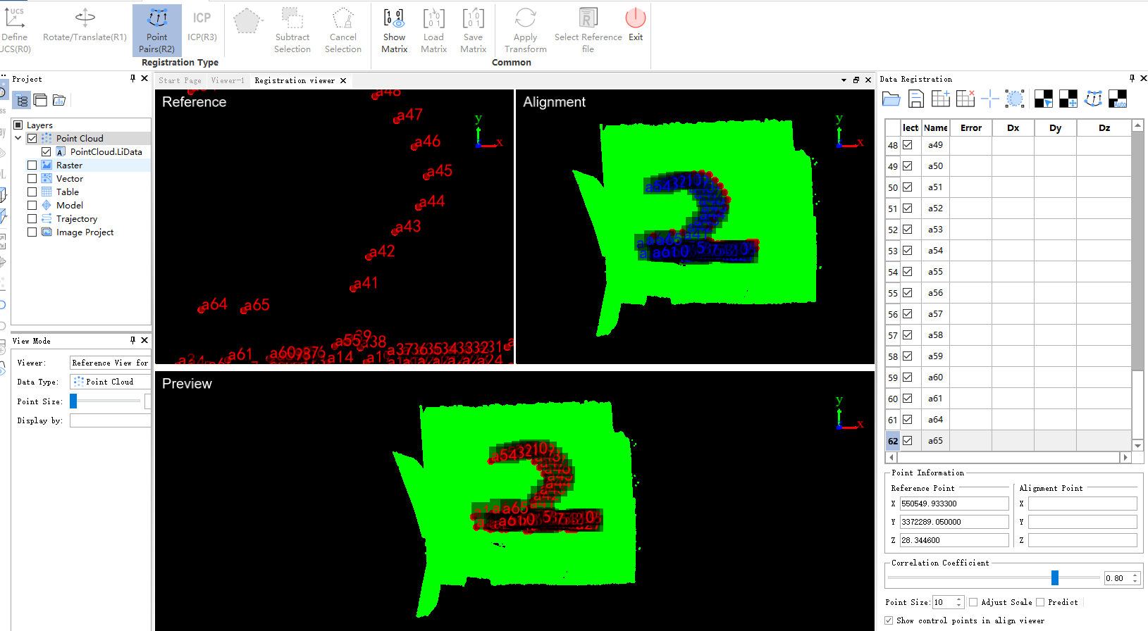
Task: Open the viewer tab list dropdown arrow
Action: (844, 80)
